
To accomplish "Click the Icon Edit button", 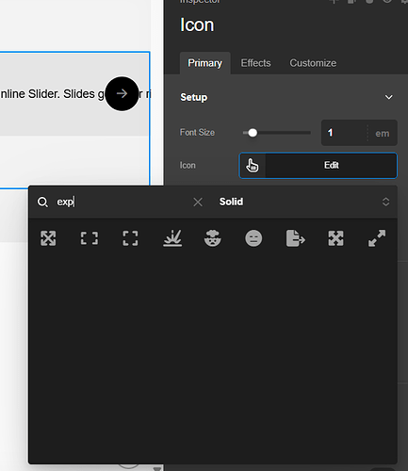I will 318,166.
